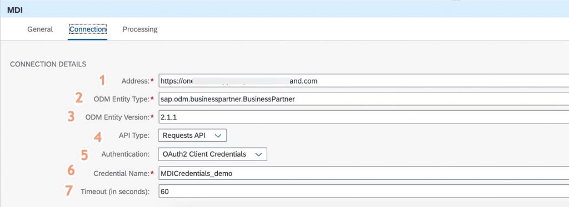The image size is (569, 207).
Task: Click the Timeout (in seconds) label
Action: (x=115, y=192)
